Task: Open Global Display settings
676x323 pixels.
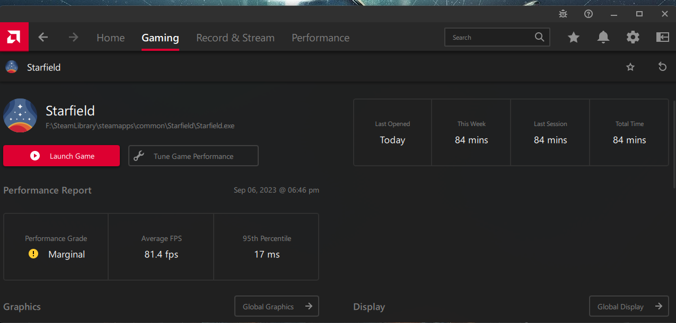Action: (x=629, y=306)
